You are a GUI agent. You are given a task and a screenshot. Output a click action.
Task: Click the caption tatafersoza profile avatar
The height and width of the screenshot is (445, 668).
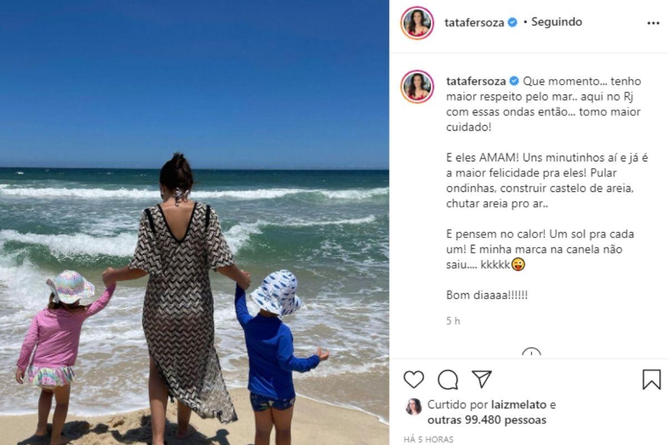point(417,86)
